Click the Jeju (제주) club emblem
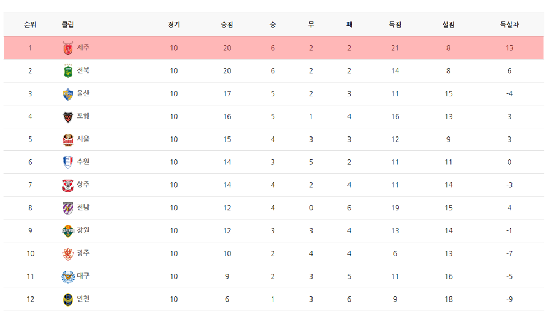The image size is (549, 325). (x=68, y=48)
